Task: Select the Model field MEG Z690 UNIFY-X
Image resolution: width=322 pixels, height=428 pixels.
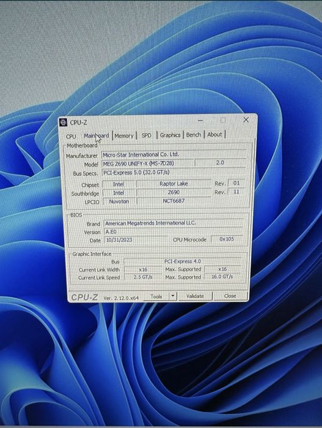Action: [148, 163]
